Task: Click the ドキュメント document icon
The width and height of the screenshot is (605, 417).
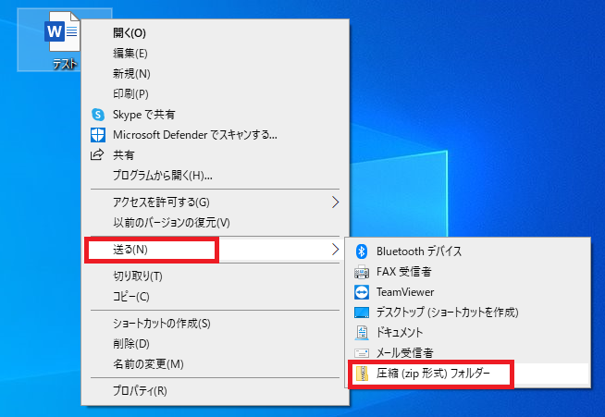Action: pos(362,333)
